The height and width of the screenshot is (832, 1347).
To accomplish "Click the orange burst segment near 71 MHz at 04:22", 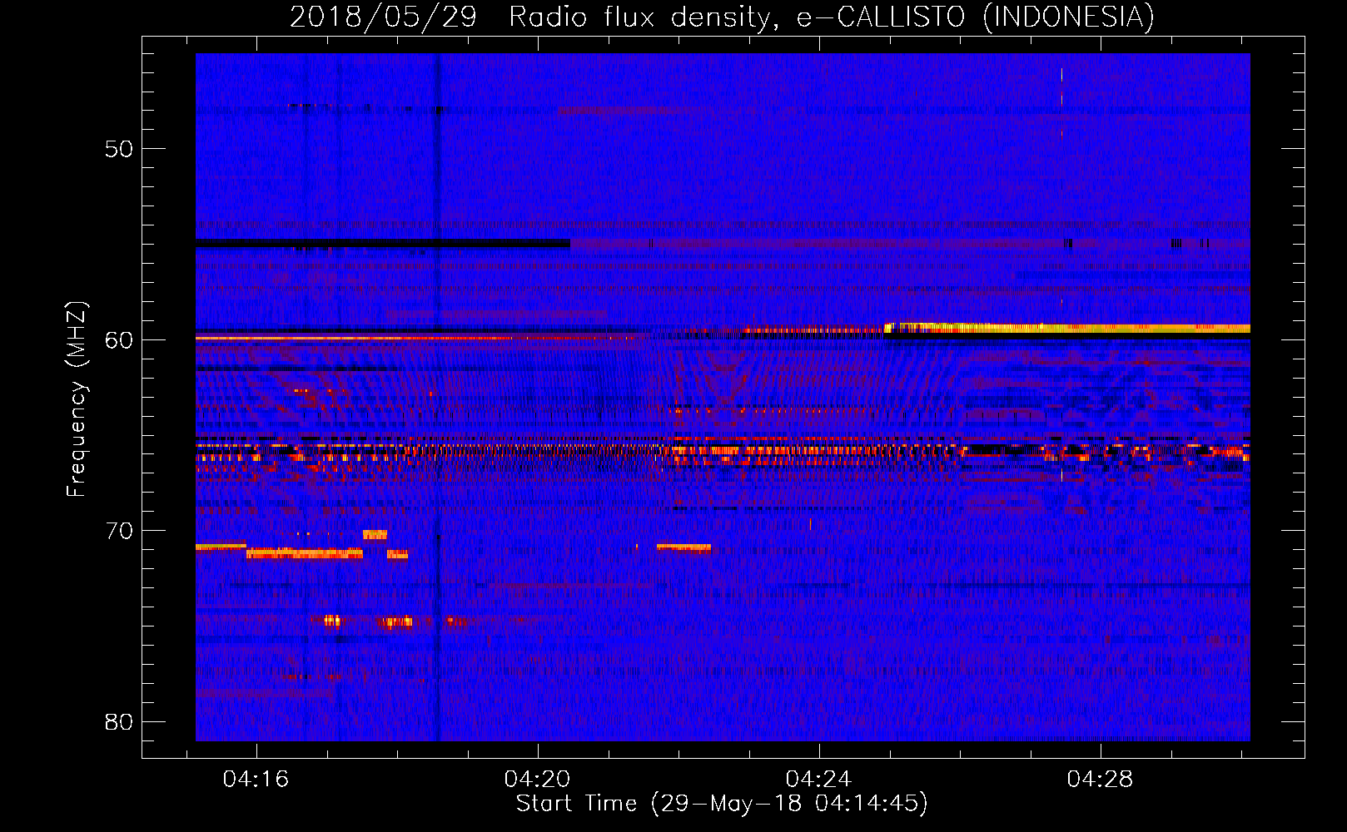I will (x=683, y=547).
